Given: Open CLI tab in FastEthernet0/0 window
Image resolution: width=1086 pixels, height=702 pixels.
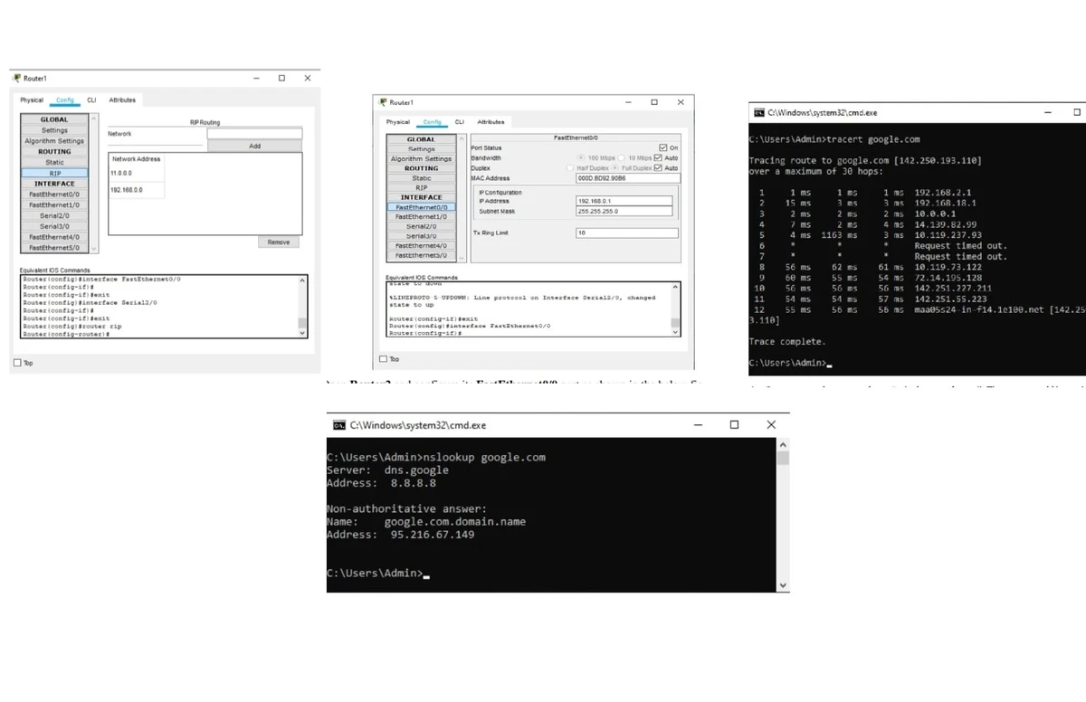Looking at the screenshot, I should click(459, 122).
